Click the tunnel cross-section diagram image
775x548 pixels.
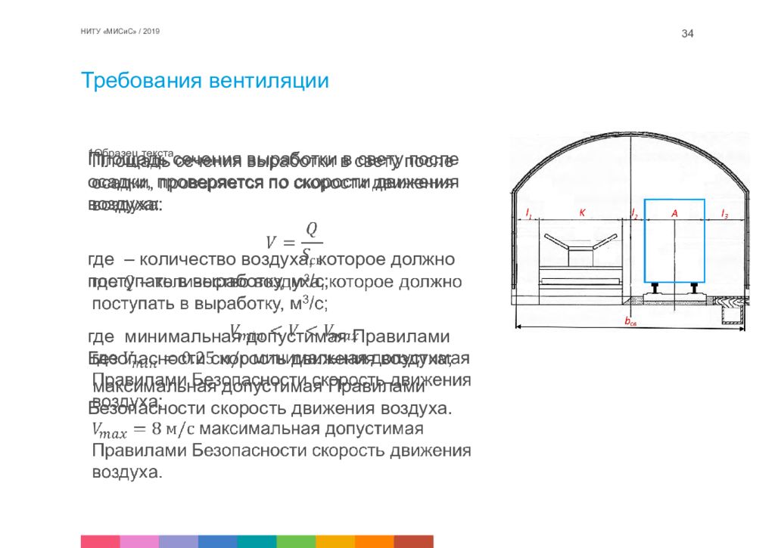tap(630, 231)
